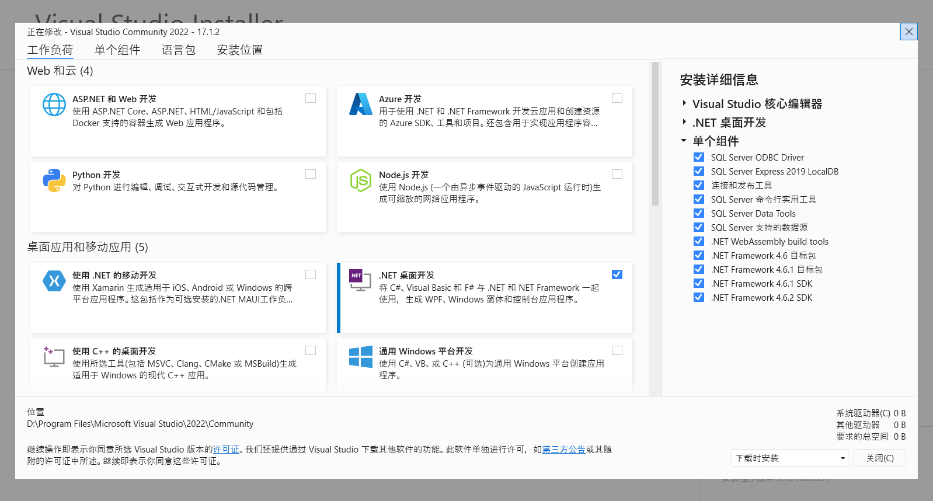Image resolution: width=933 pixels, height=501 pixels.
Task: Click the 要求的总空间 size entry
Action: pyautogui.click(x=871, y=437)
